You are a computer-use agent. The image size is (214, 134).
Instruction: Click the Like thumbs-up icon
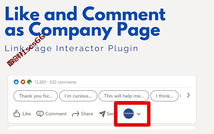[x=17, y=114]
